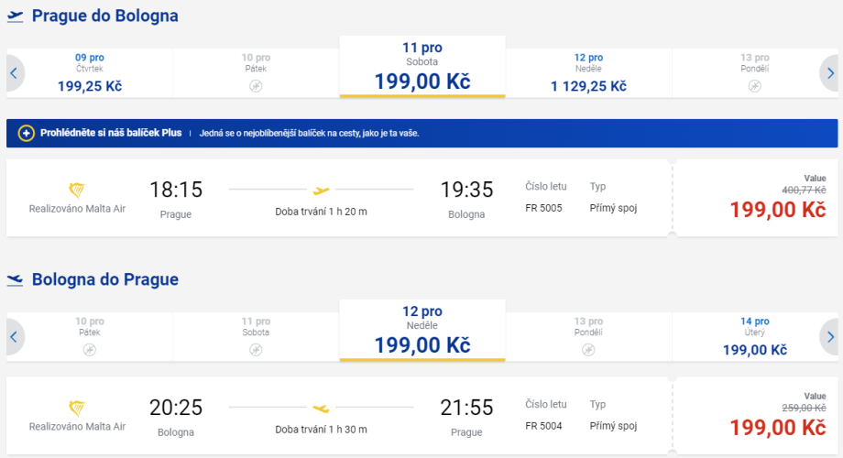Select the selected outbound tab 11 pro Sobota
The width and height of the screenshot is (843, 458).
click(421, 69)
